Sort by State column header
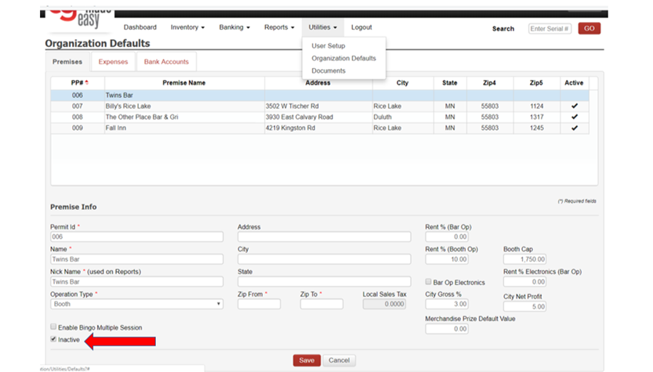653x372 pixels. click(x=450, y=83)
